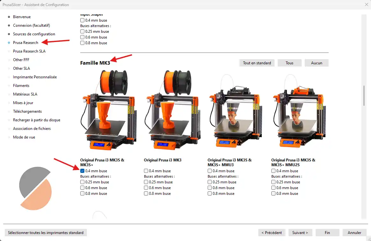Select the Original Prusa i3 MK3 printer image

click(172, 110)
